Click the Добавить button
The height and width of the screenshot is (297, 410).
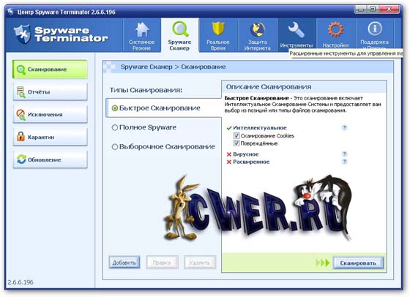[124, 263]
